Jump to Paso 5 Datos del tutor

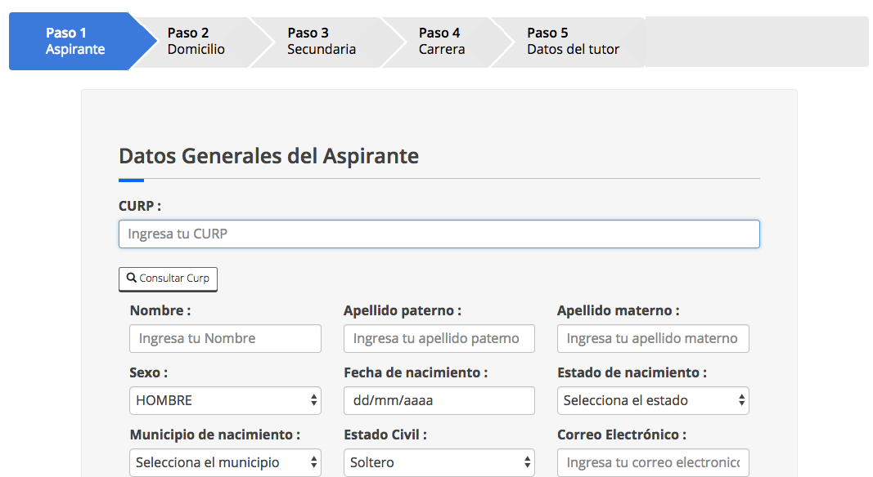point(573,41)
